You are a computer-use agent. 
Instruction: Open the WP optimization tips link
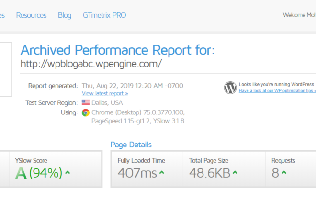coord(277,91)
